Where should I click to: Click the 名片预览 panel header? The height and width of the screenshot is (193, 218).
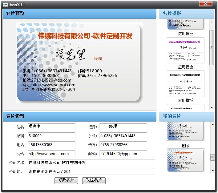[x=79, y=14]
